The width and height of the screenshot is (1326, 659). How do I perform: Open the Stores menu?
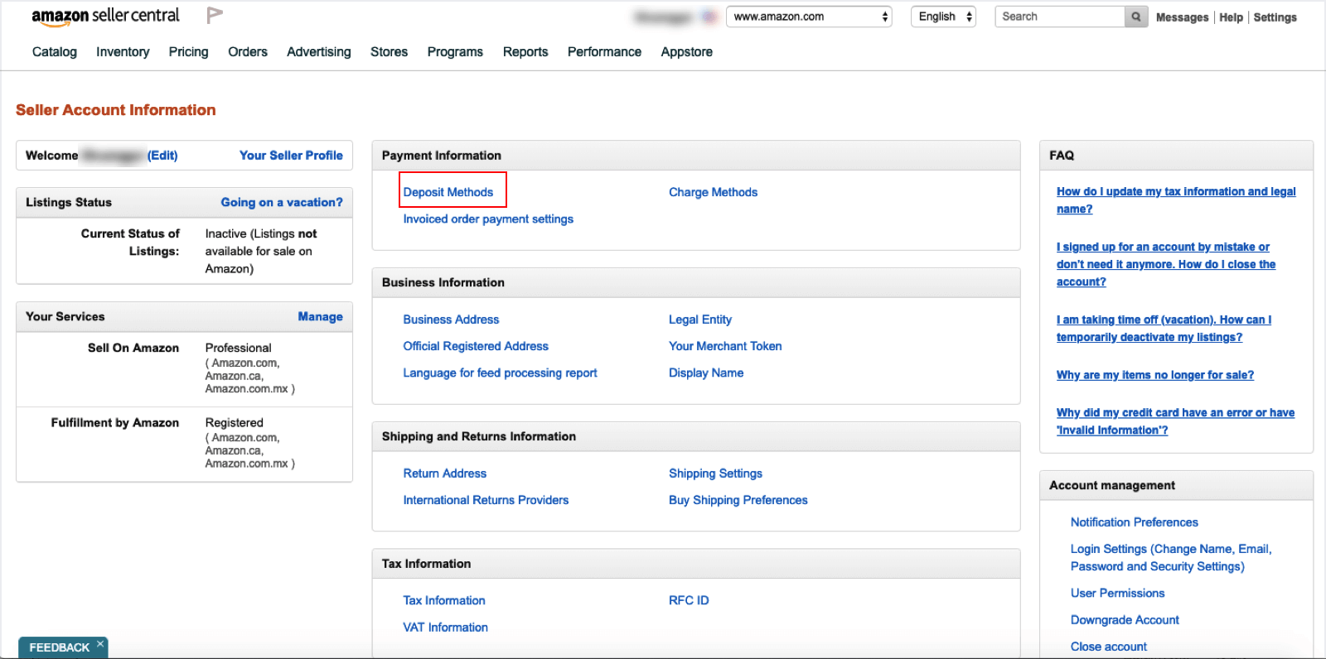[x=389, y=51]
